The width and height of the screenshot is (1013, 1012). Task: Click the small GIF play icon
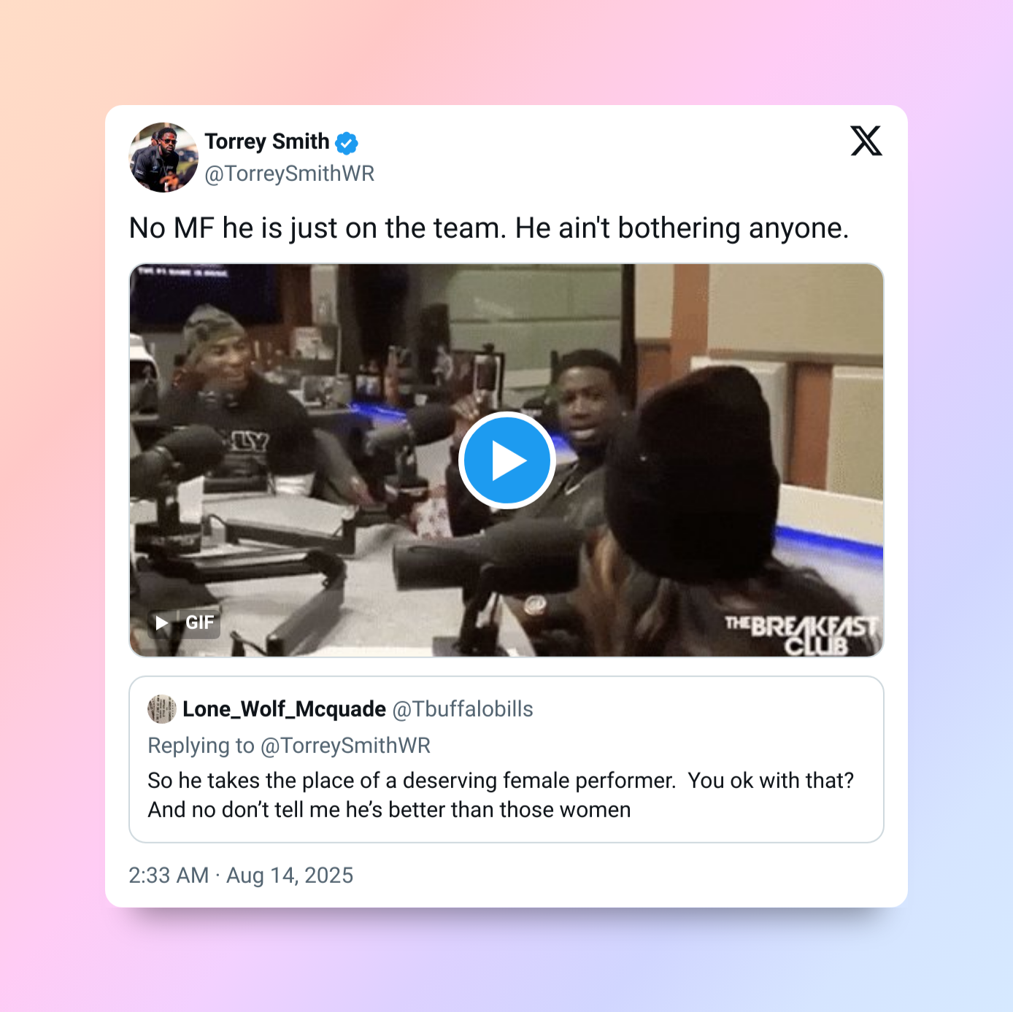pyautogui.click(x=162, y=622)
